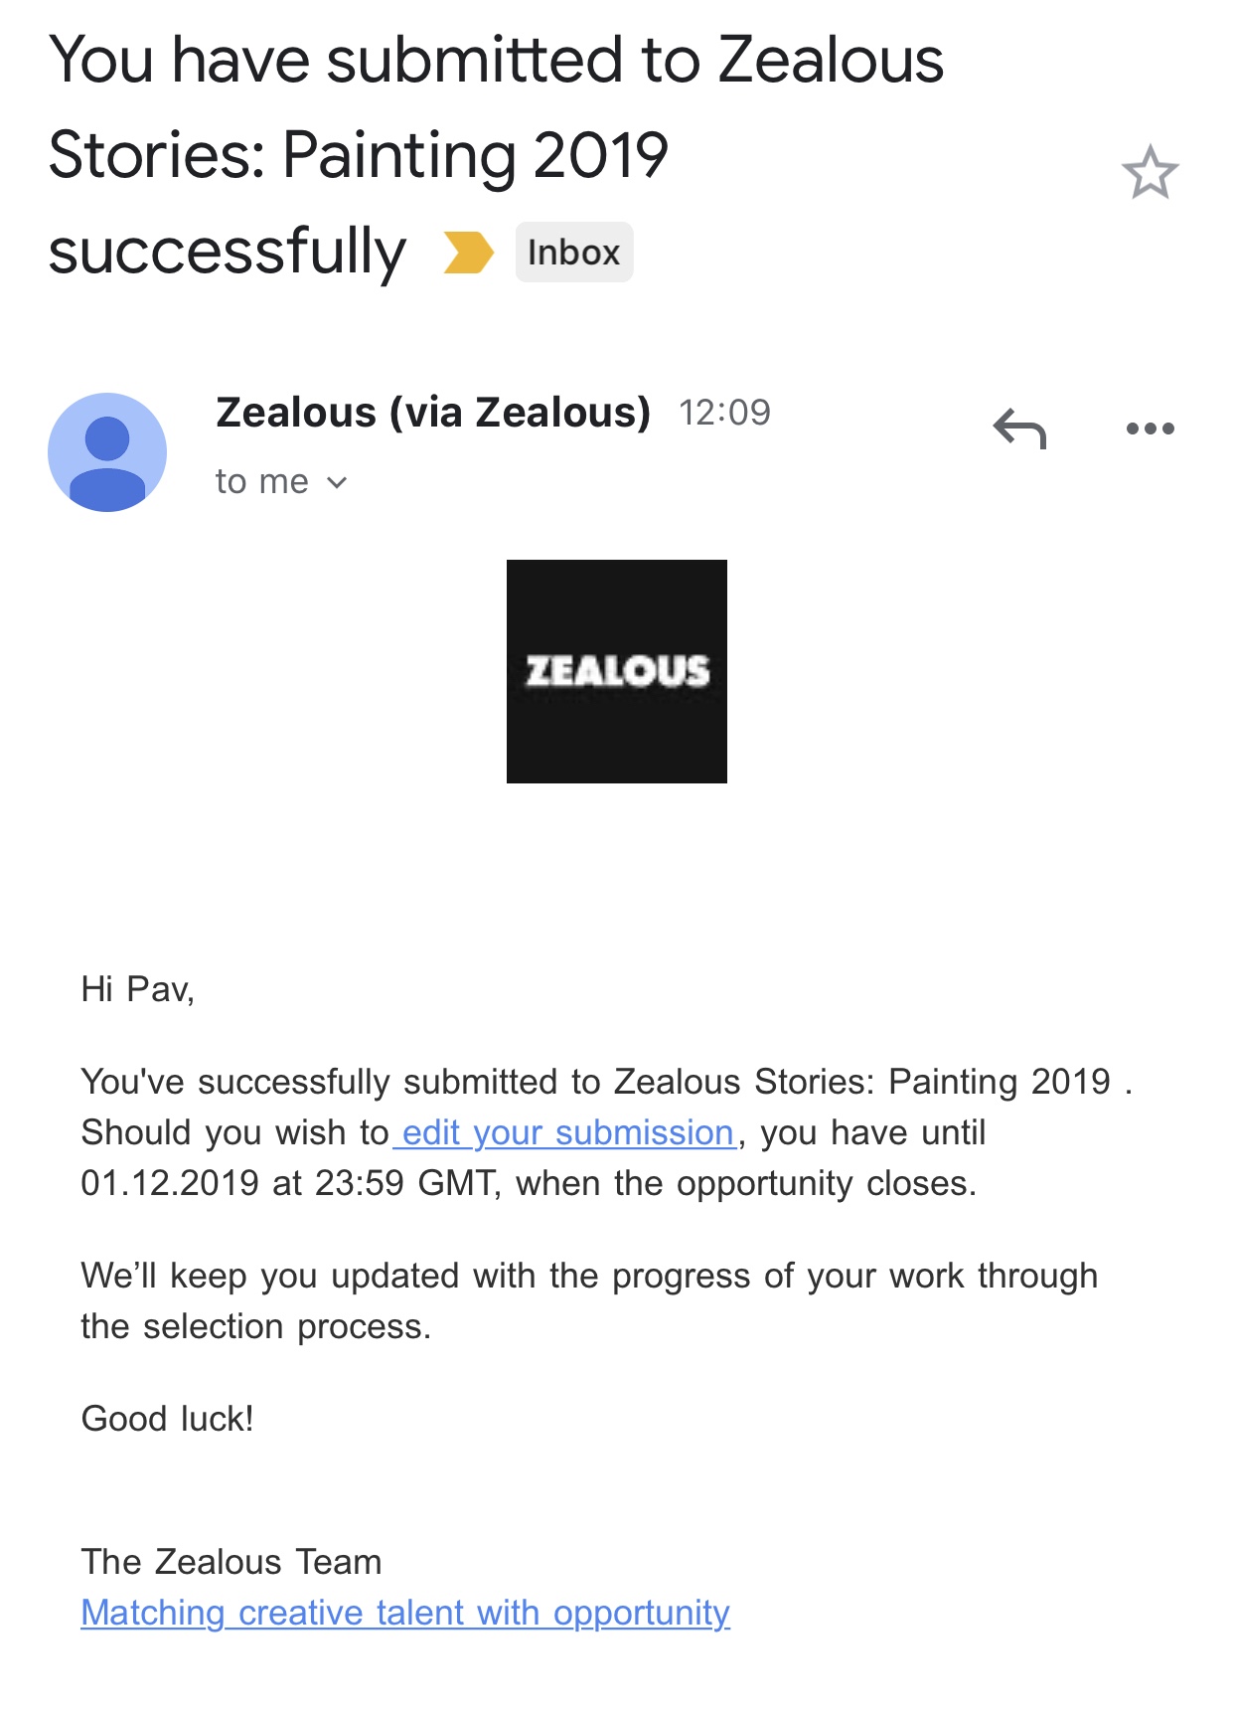Click the "Good luck!" line
This screenshot has width=1234, height=1716.
click(167, 1419)
